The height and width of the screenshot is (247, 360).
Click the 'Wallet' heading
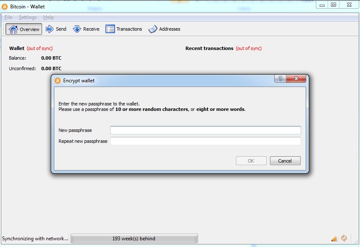[17, 48]
